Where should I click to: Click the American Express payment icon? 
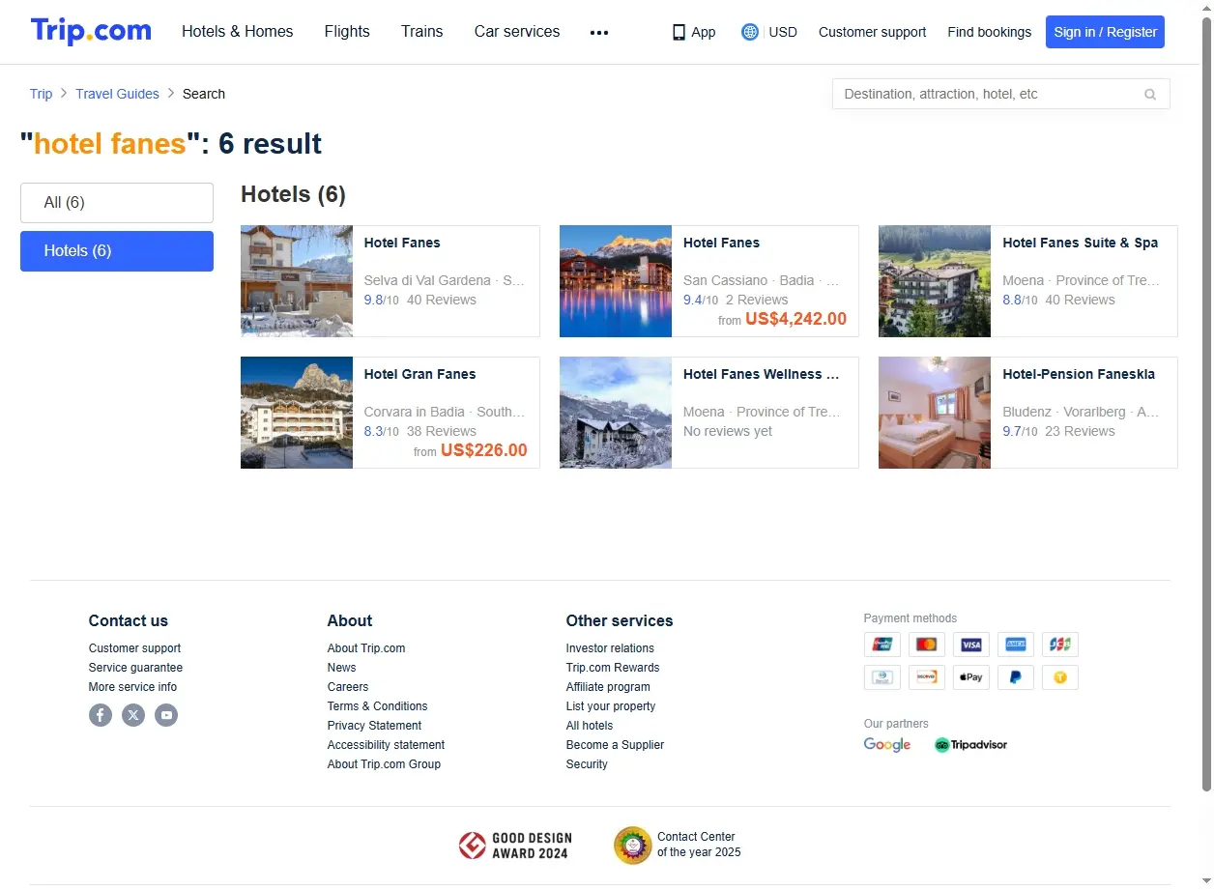tap(1016, 645)
